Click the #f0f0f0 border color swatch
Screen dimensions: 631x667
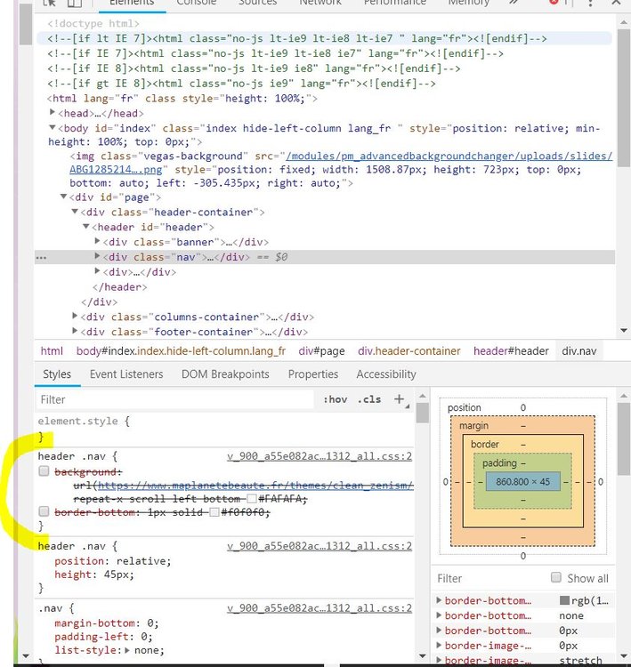(214, 512)
